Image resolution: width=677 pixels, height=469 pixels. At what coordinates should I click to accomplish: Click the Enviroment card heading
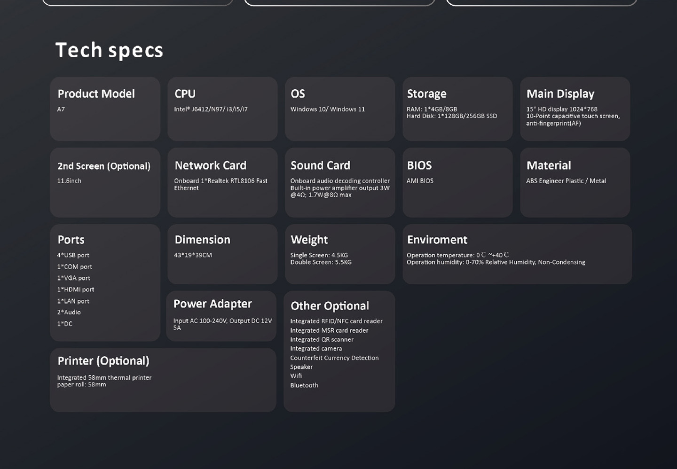tap(437, 240)
